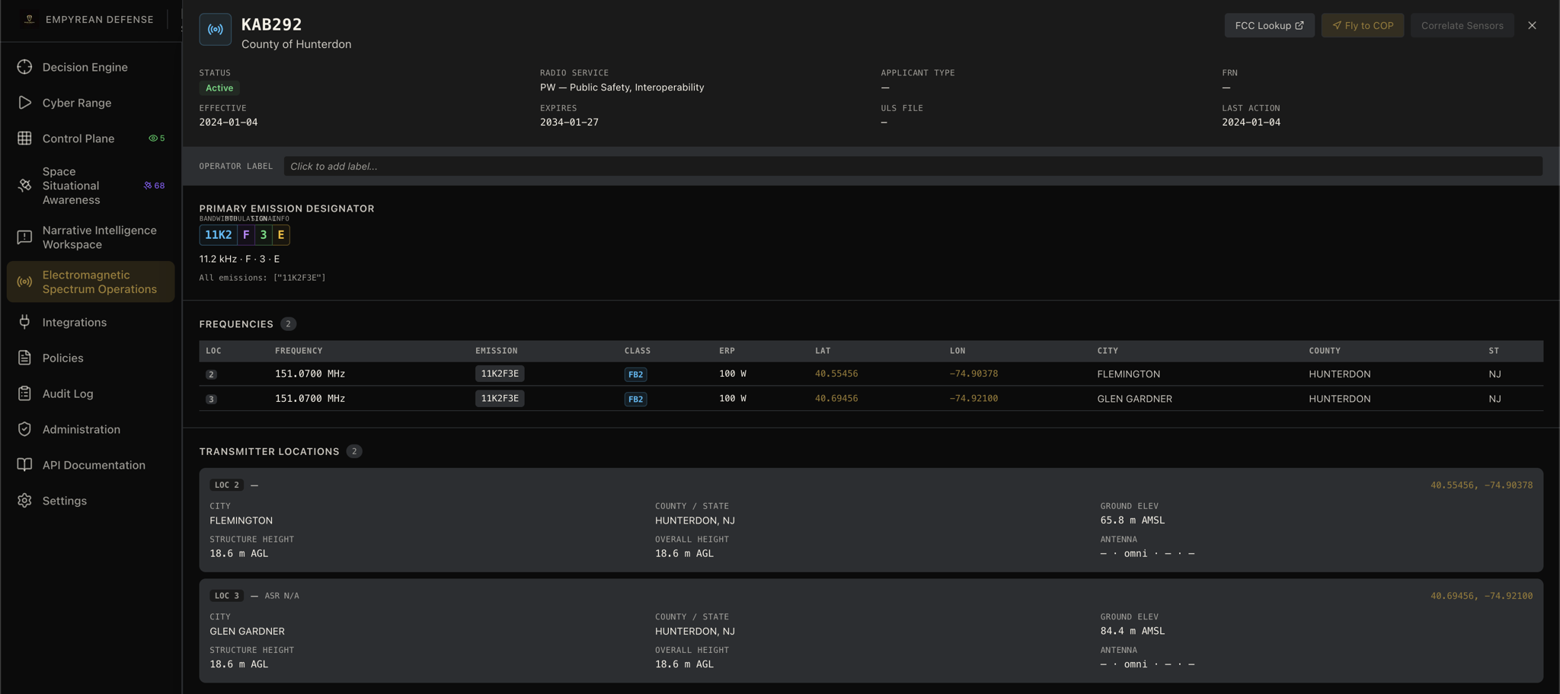Click the Correlate Sensors button
Image resolution: width=1560 pixels, height=694 pixels.
[1462, 25]
